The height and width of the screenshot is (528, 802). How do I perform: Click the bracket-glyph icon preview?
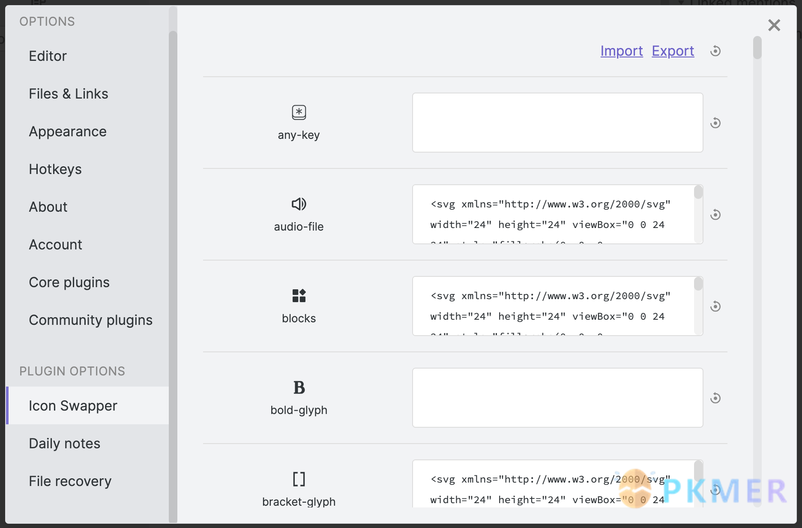pyautogui.click(x=299, y=479)
